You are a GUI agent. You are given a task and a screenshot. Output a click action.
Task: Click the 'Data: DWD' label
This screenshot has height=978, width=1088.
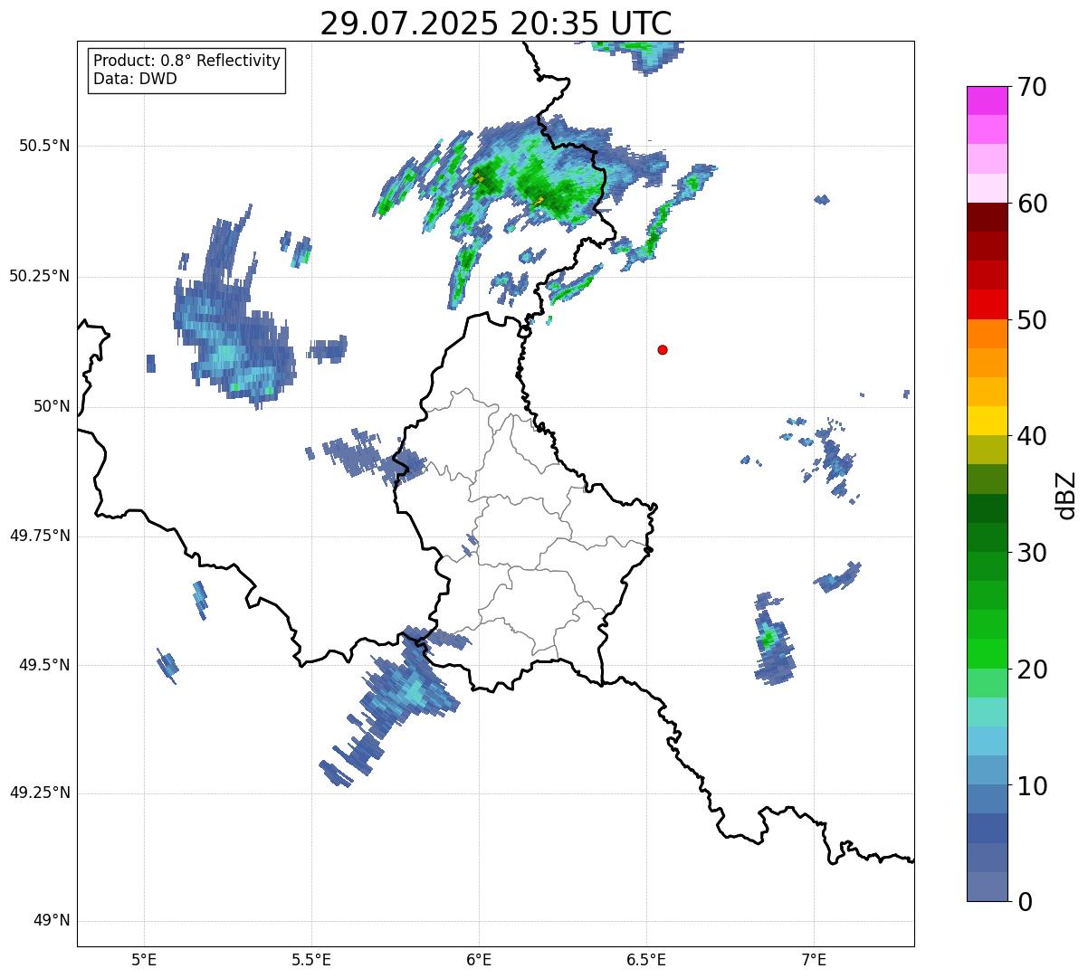click(x=135, y=79)
